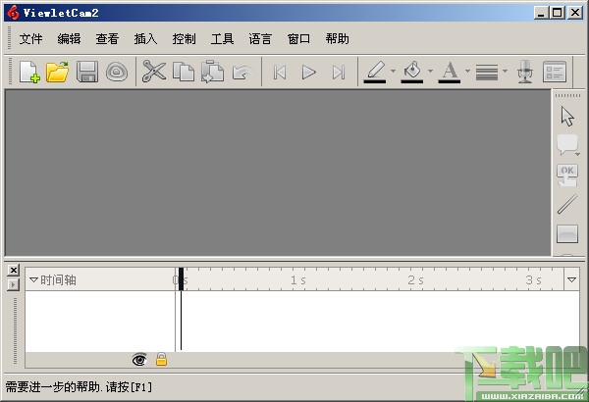The height and width of the screenshot is (402, 589).
Task: Close the timeline panel with X
Action: coord(13,270)
